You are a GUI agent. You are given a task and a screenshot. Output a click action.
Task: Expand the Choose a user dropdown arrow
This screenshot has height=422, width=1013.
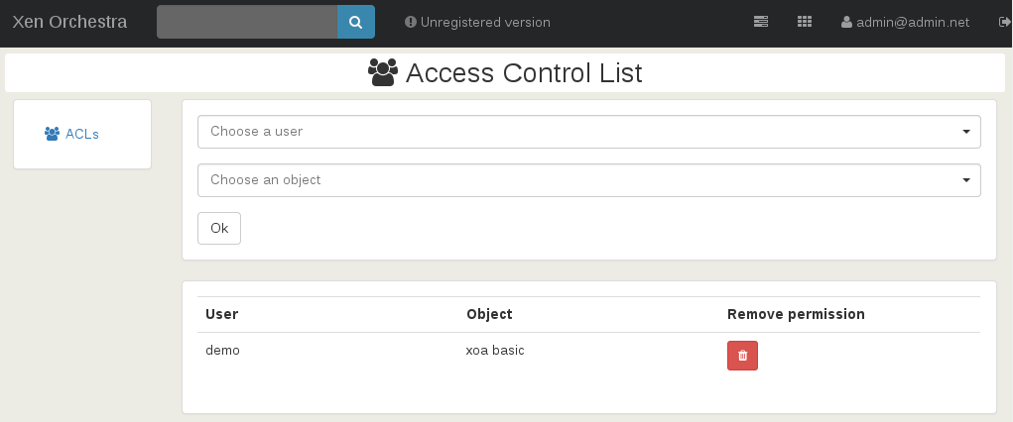tap(966, 132)
